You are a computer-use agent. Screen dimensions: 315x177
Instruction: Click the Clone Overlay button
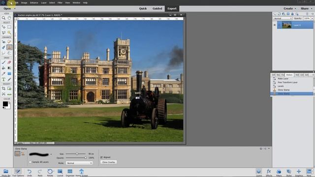pyautogui.click(x=108, y=162)
